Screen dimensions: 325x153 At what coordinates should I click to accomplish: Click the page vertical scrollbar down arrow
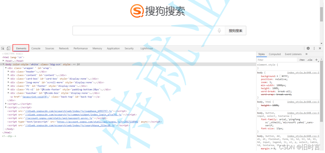pos(322,43)
